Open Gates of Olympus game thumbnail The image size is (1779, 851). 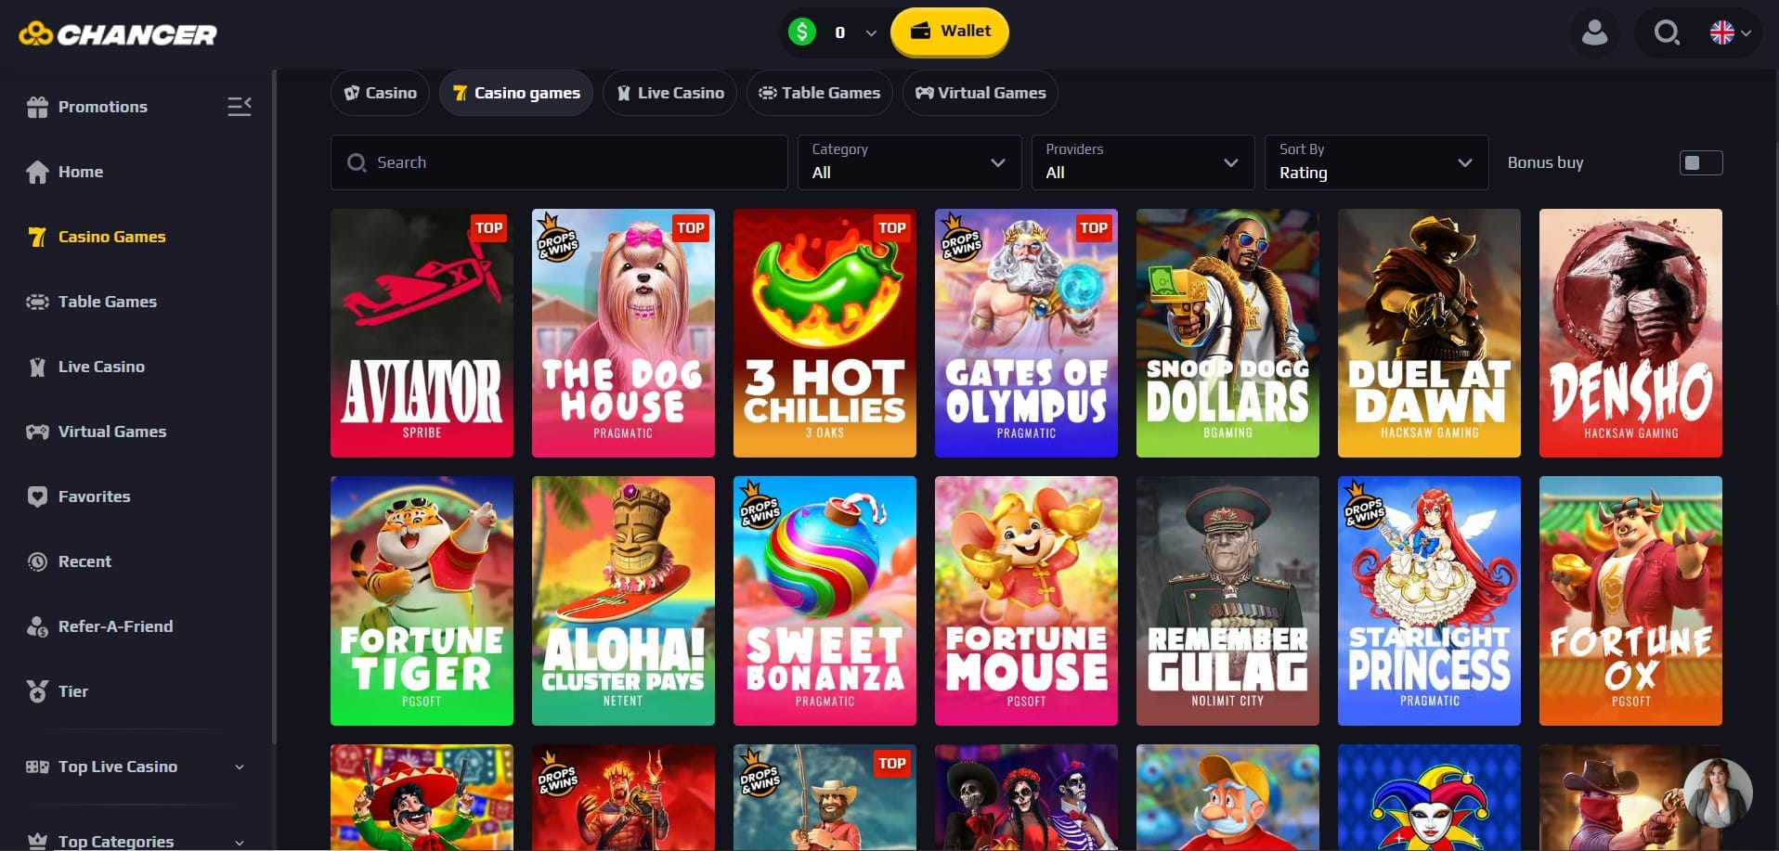1026,333
